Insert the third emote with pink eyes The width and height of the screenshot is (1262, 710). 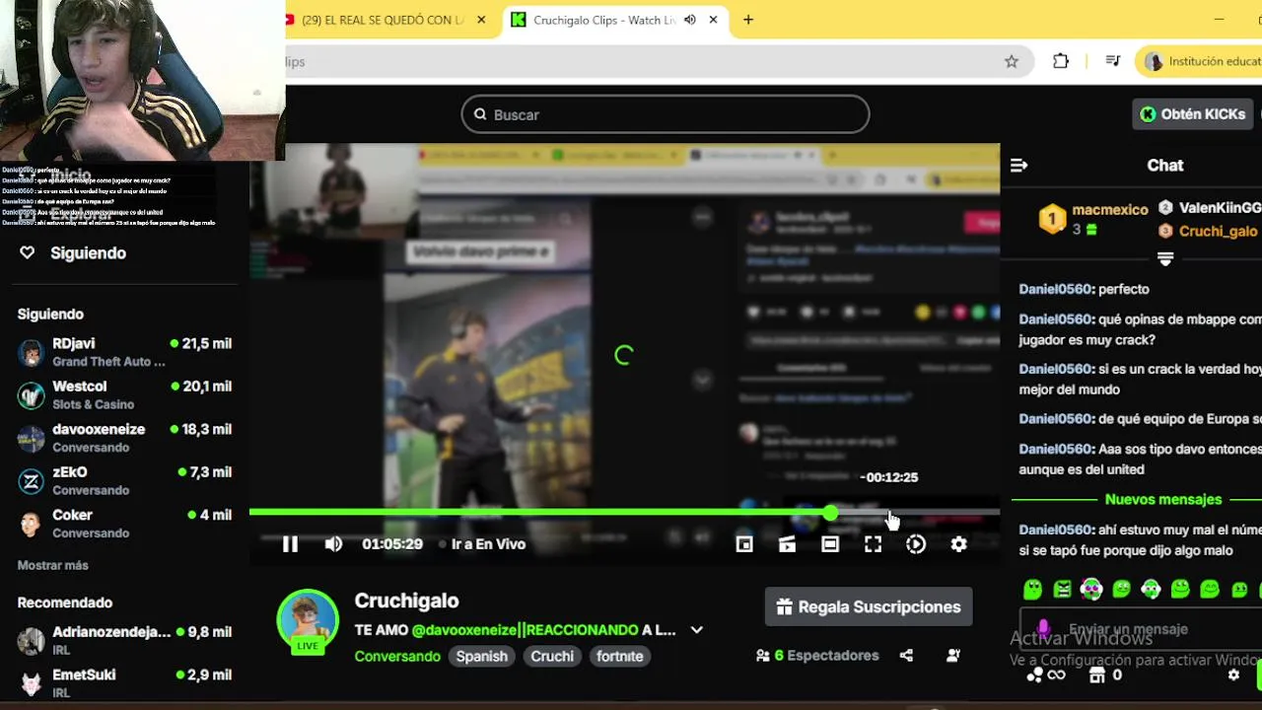click(1091, 590)
